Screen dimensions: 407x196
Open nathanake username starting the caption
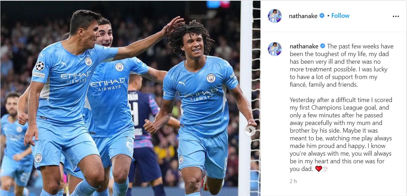tap(304, 46)
